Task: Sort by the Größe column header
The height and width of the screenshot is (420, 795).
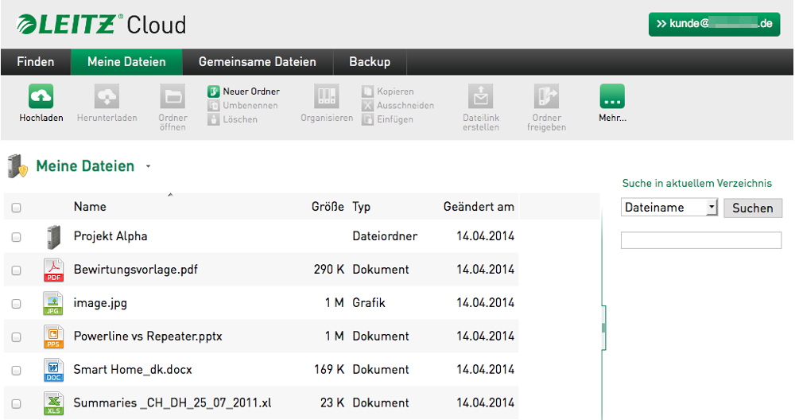Action: click(328, 207)
